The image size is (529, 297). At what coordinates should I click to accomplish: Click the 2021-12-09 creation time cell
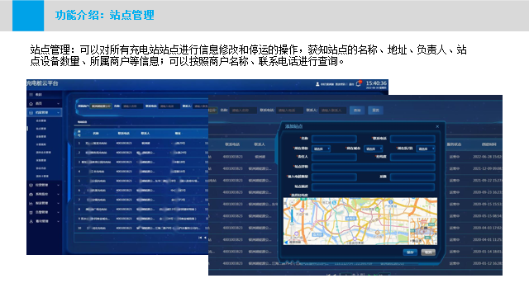coord(487,168)
